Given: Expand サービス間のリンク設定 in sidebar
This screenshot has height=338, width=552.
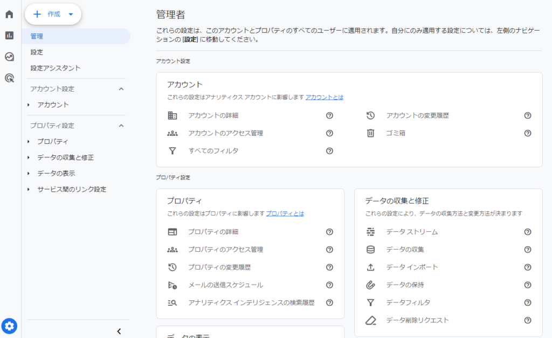Looking at the screenshot, I should pos(29,189).
